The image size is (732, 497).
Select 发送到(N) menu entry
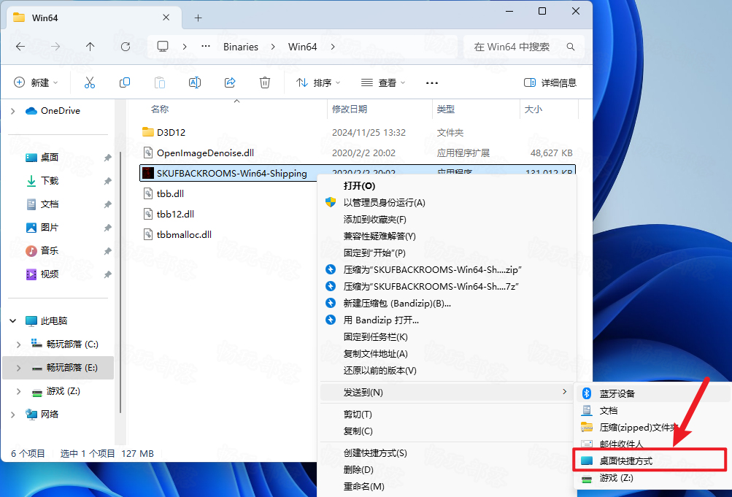[447, 393]
